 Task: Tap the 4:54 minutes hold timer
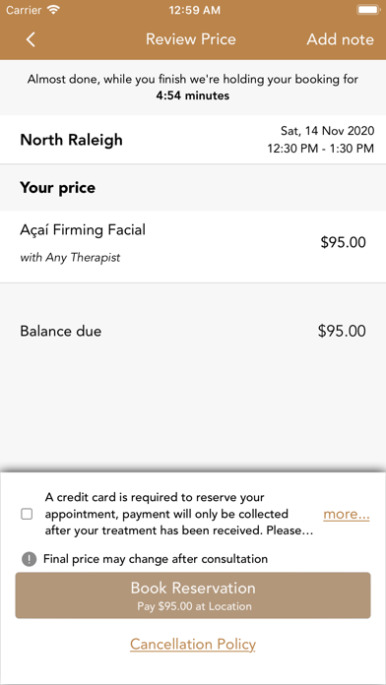coord(193,95)
